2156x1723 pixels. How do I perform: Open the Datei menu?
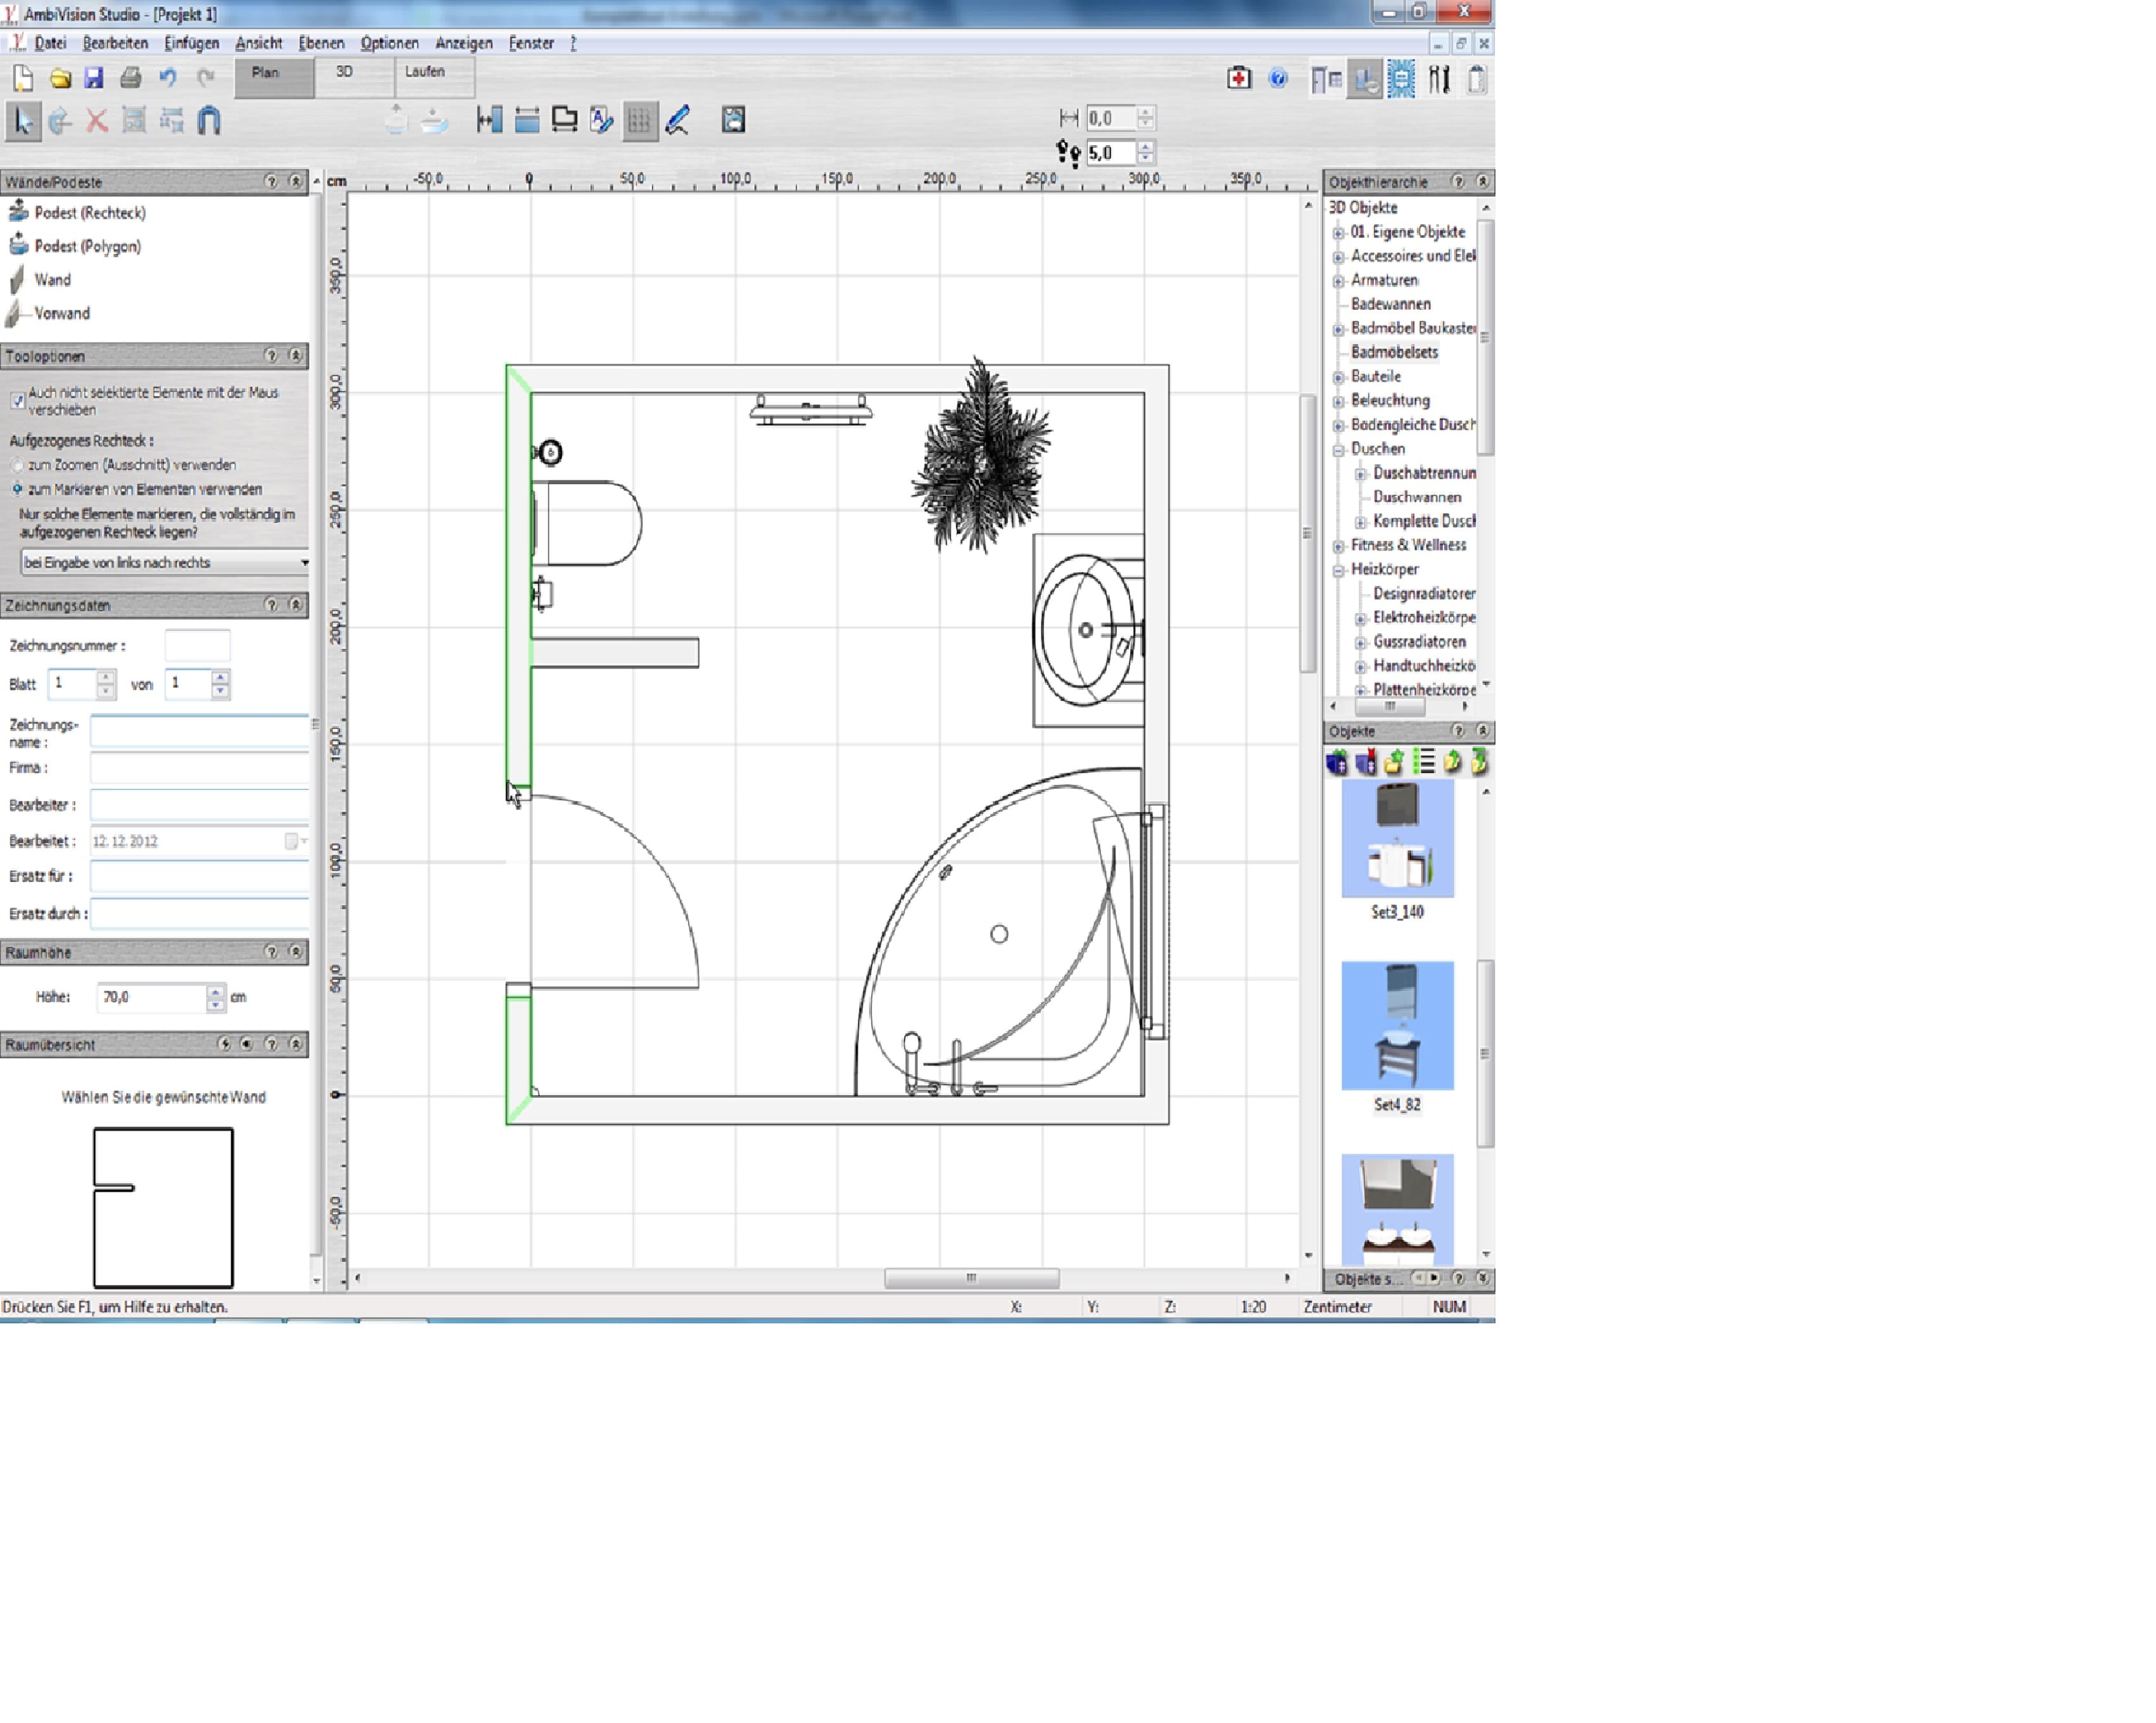point(50,43)
